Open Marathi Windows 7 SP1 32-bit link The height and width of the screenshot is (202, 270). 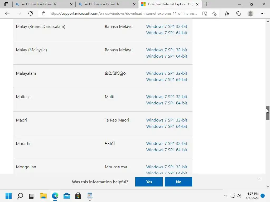point(167,144)
